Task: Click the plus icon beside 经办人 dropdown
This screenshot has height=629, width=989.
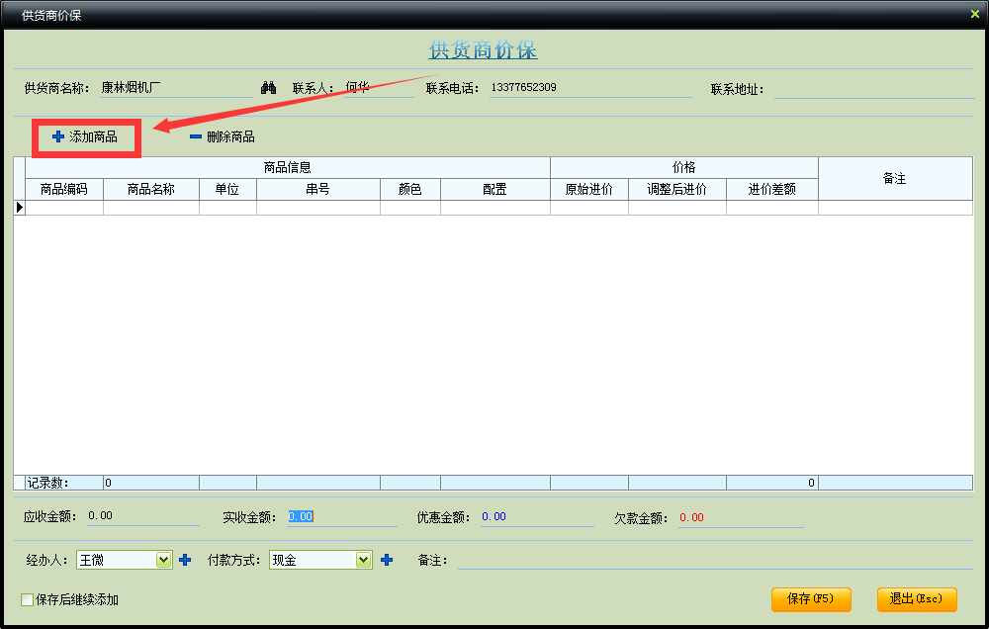Action: point(185,560)
